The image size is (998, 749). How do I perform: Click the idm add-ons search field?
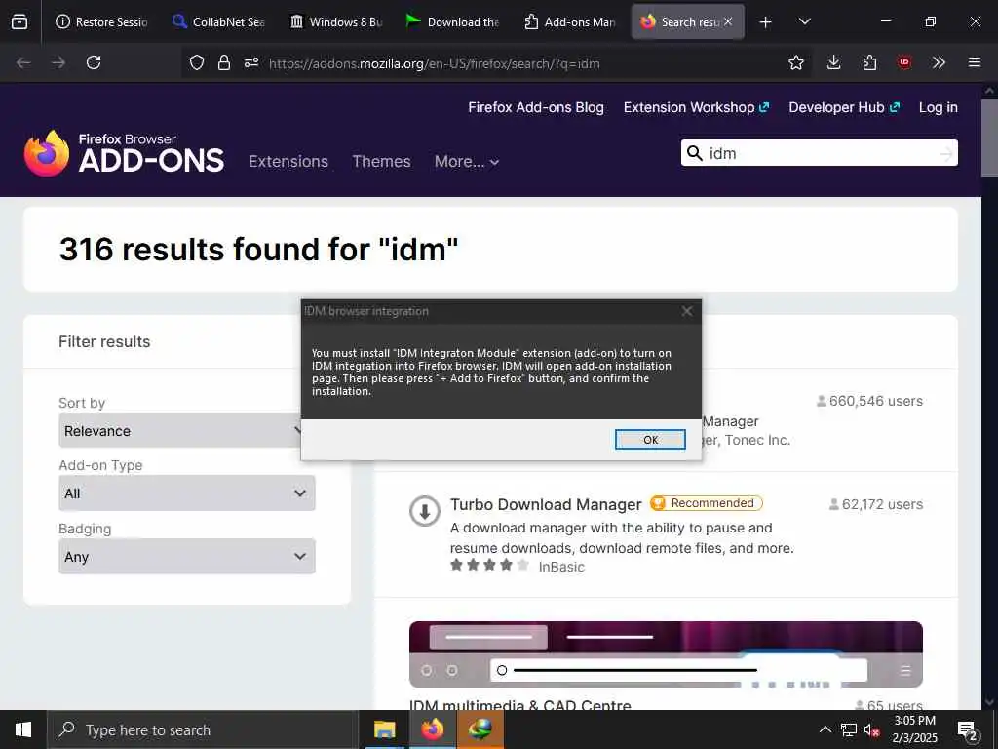click(819, 153)
